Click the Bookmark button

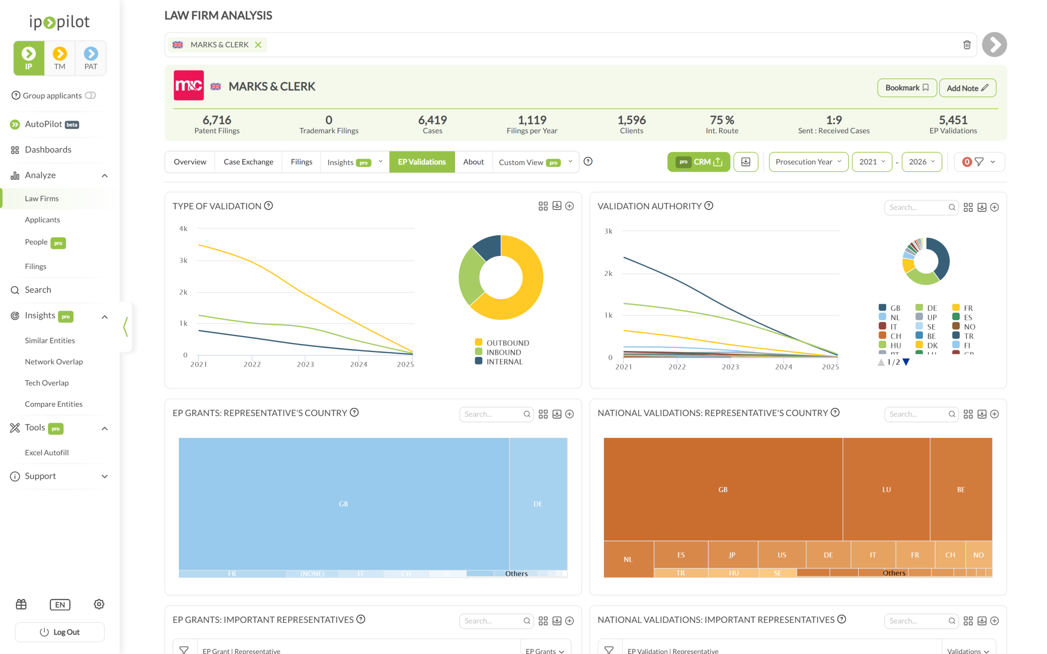907,88
